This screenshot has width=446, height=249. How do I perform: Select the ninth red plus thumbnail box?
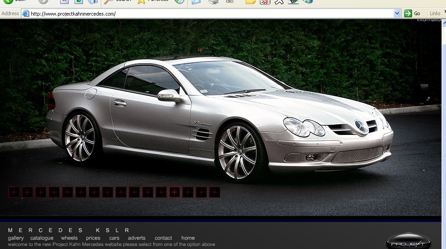tap(121, 192)
